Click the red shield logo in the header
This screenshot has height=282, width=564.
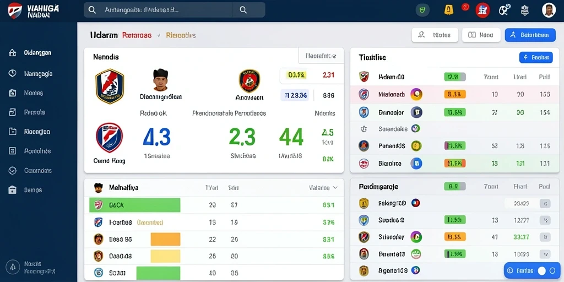(x=15, y=10)
